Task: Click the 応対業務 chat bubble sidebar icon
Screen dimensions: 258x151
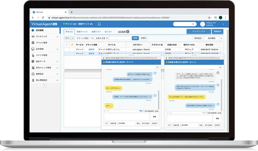Action: point(33,30)
